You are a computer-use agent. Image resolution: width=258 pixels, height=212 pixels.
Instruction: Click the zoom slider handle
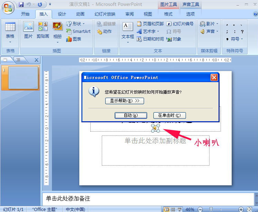click(211, 209)
